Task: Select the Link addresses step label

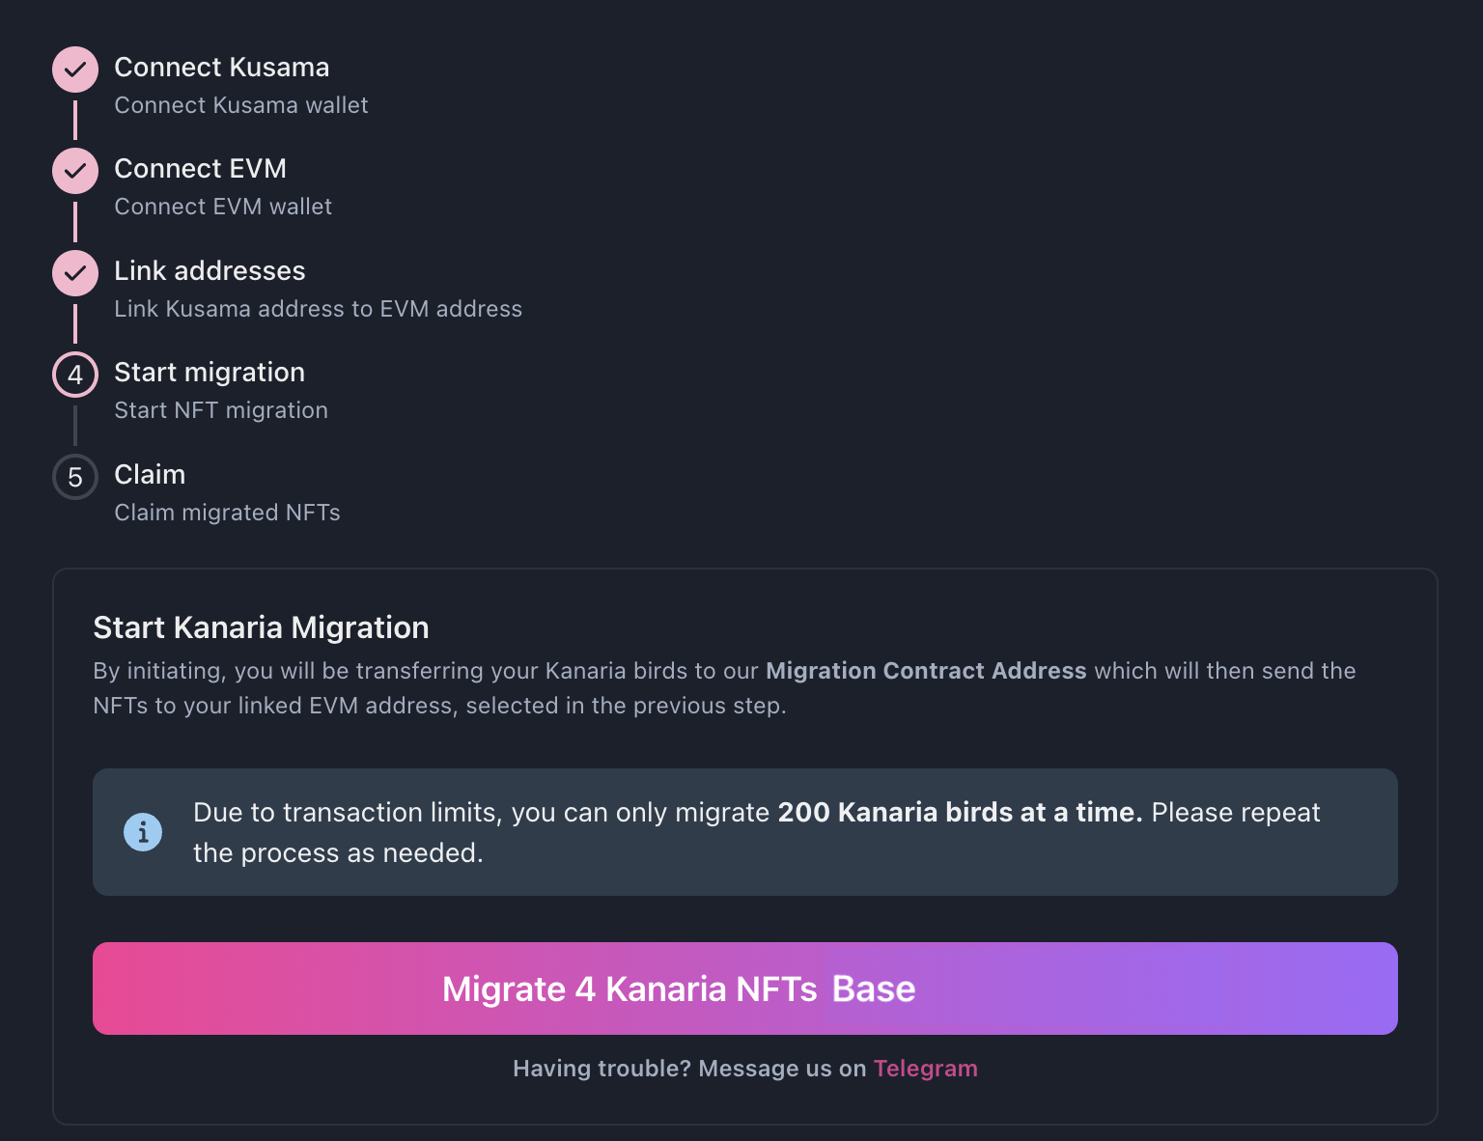Action: 210,271
